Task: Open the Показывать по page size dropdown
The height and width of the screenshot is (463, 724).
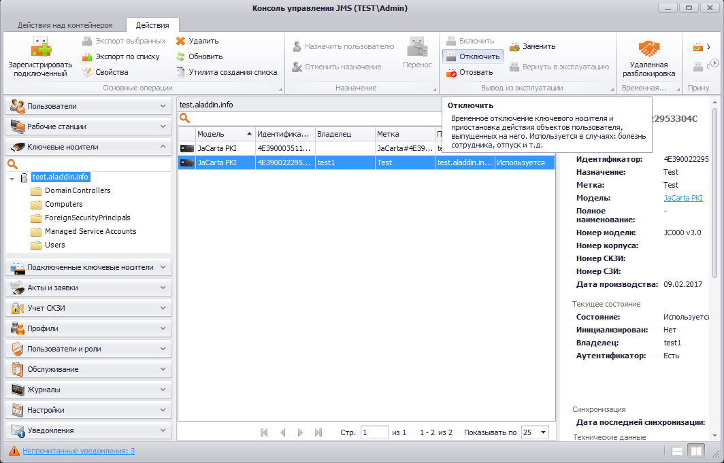Action: (544, 432)
